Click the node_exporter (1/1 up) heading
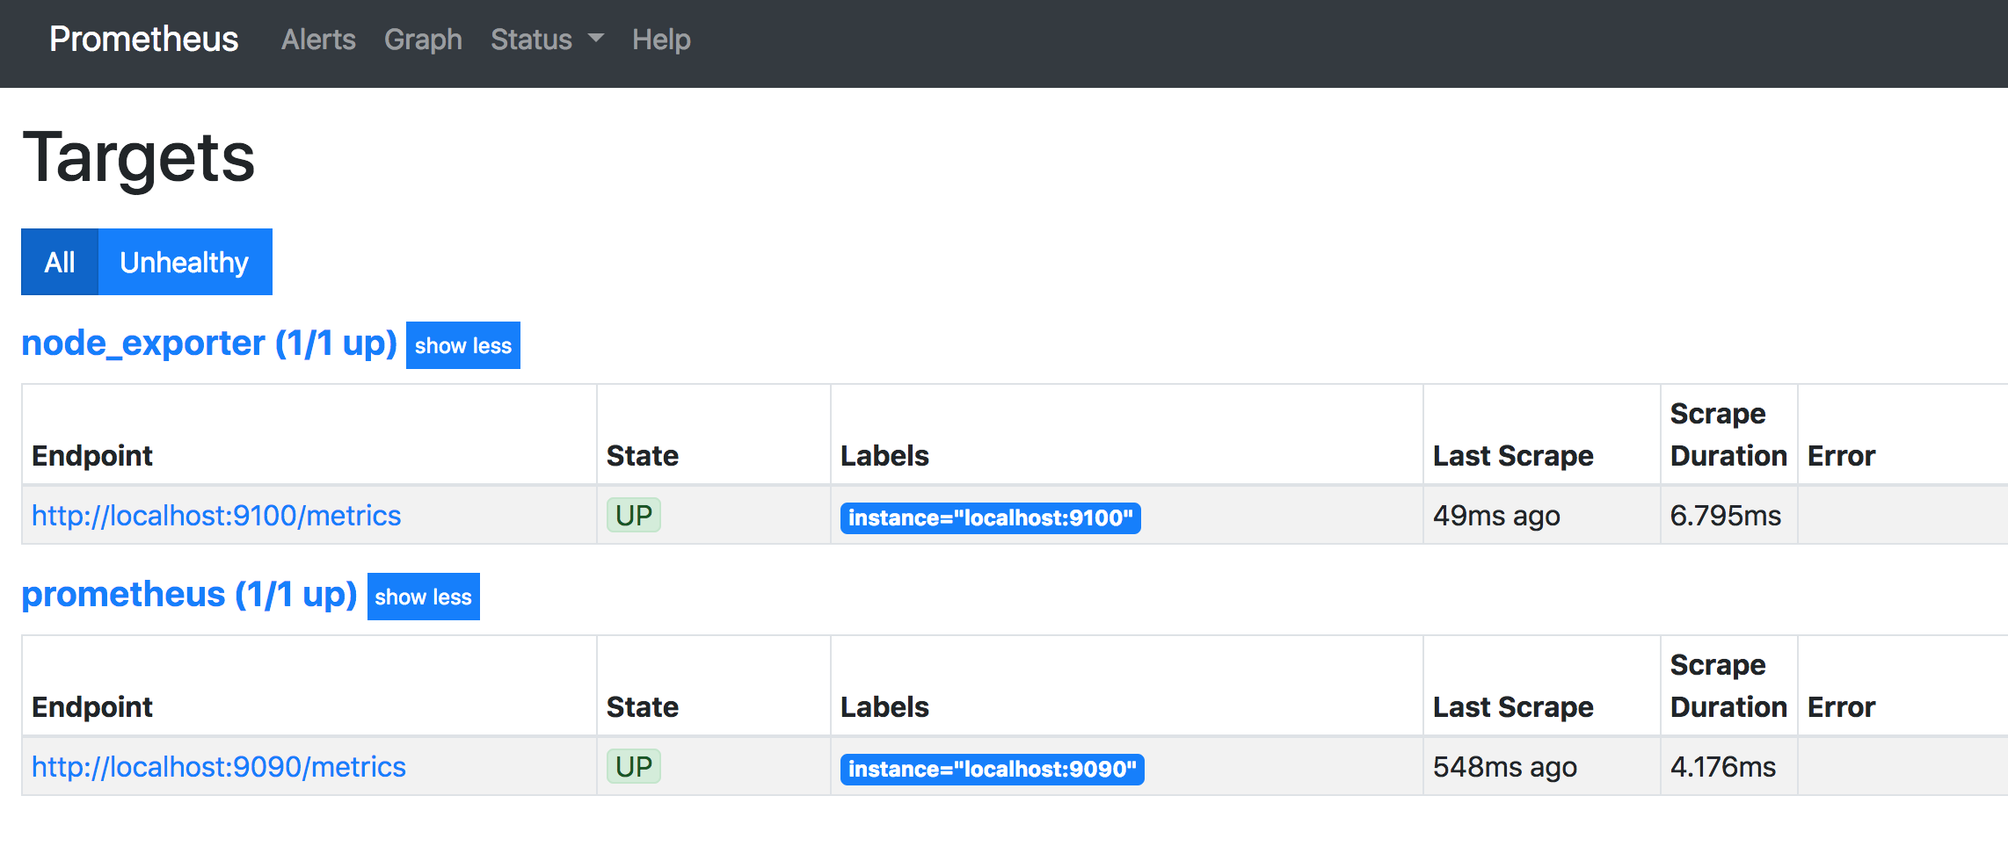Screen dimensions: 2008x861 coord(209,344)
